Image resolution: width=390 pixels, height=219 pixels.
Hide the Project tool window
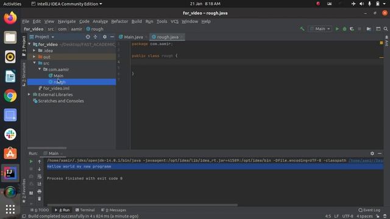pos(112,36)
